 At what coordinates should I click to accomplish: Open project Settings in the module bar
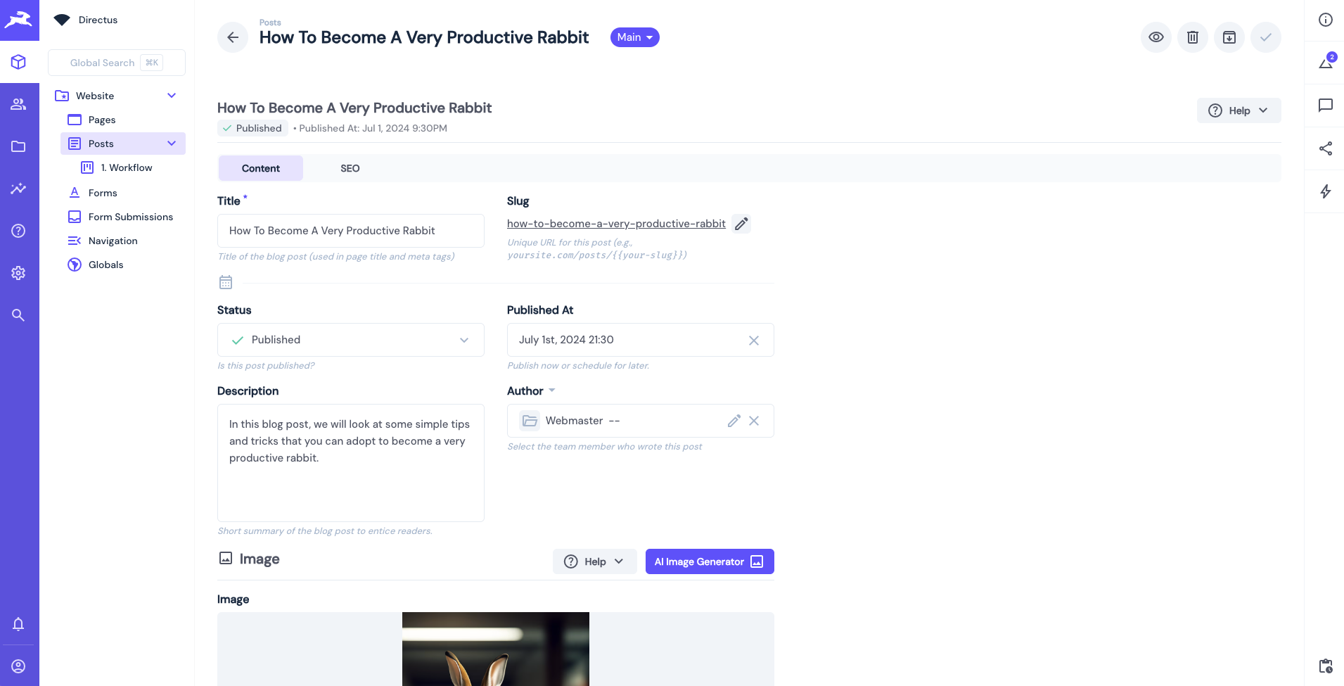pyautogui.click(x=19, y=273)
